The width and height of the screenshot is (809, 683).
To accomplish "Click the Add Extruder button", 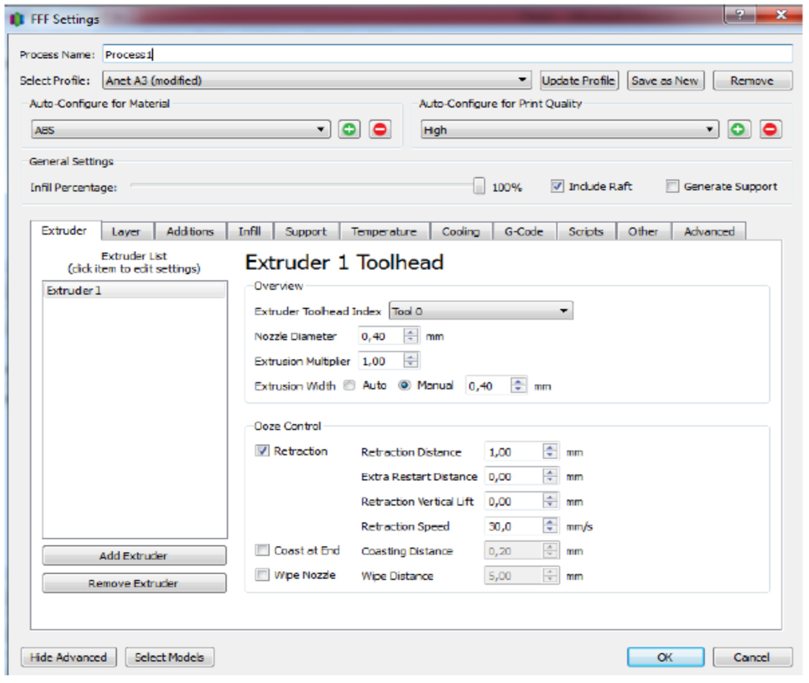I will point(134,556).
